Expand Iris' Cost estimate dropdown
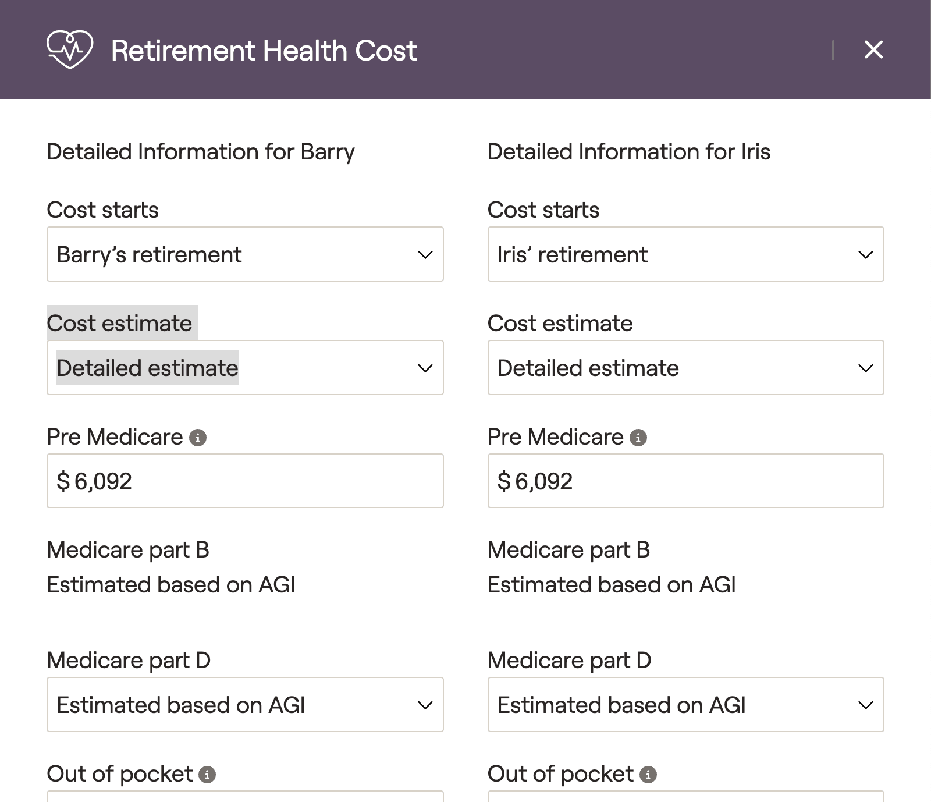This screenshot has width=931, height=802. (x=685, y=368)
